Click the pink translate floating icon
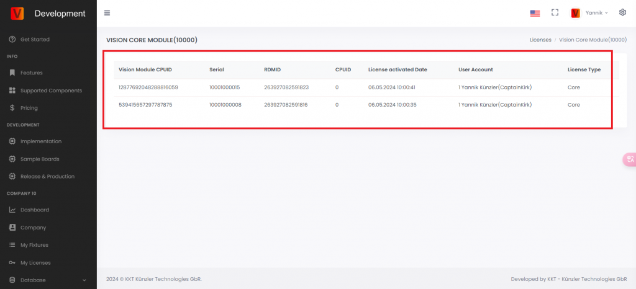 point(630,159)
